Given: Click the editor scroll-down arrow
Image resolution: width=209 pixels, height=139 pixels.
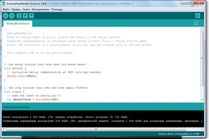Looking at the screenshot, I should click(x=202, y=100).
